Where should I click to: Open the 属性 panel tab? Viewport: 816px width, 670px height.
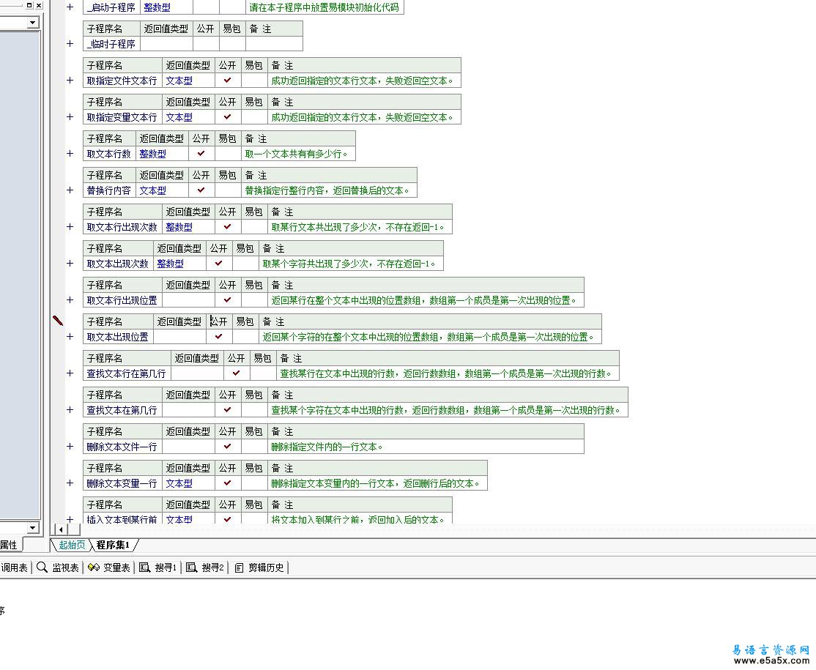(x=10, y=545)
